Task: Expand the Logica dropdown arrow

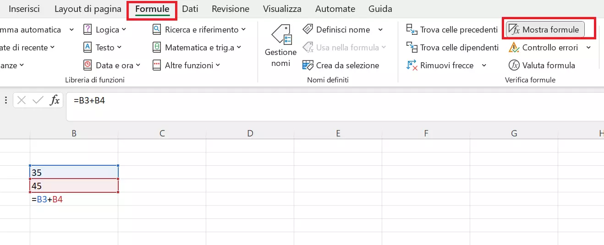Action: tap(124, 30)
